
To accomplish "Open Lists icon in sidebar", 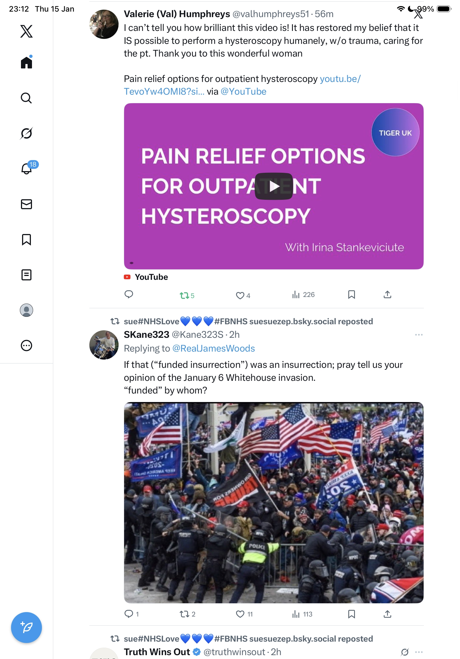I will 26,275.
